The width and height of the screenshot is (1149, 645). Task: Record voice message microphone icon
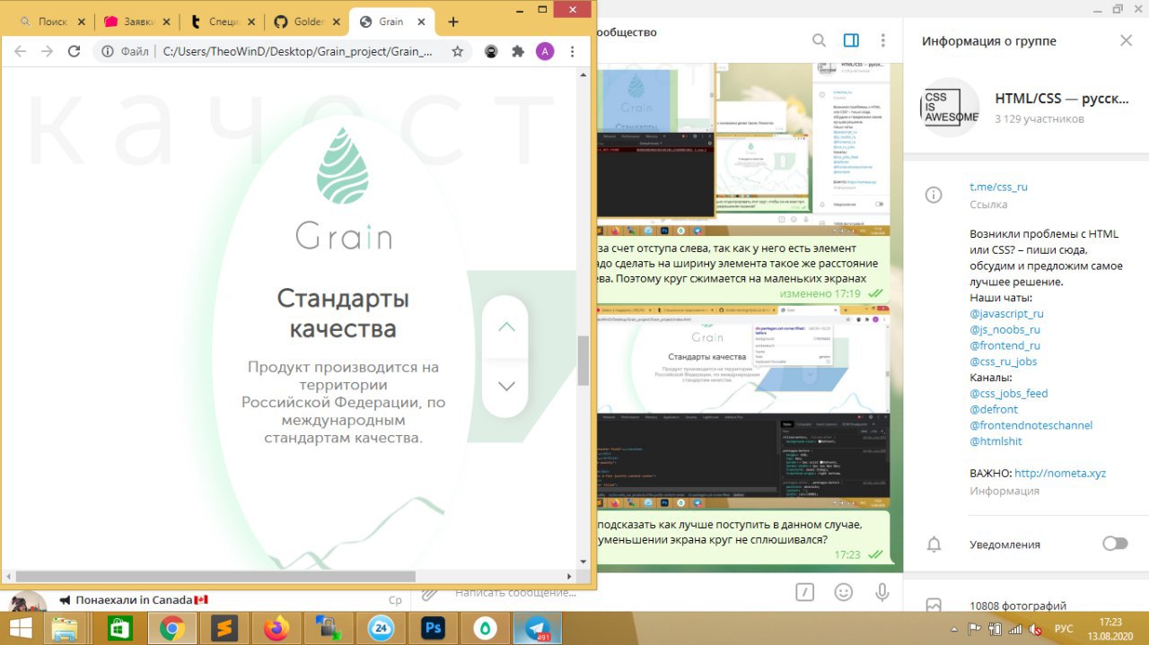[882, 592]
